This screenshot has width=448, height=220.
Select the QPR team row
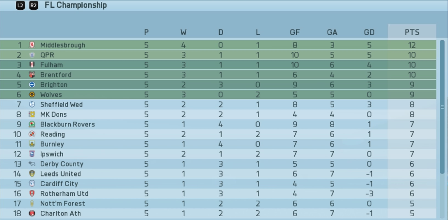pyautogui.click(x=218, y=55)
